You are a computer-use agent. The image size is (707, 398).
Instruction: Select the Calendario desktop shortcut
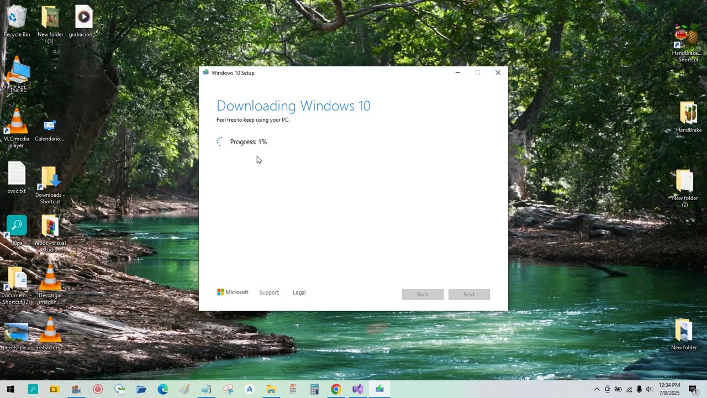[50, 130]
